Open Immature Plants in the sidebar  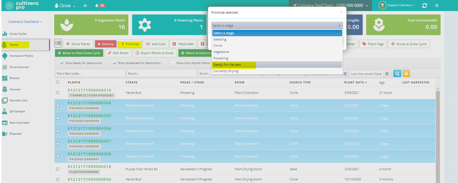point(21,56)
